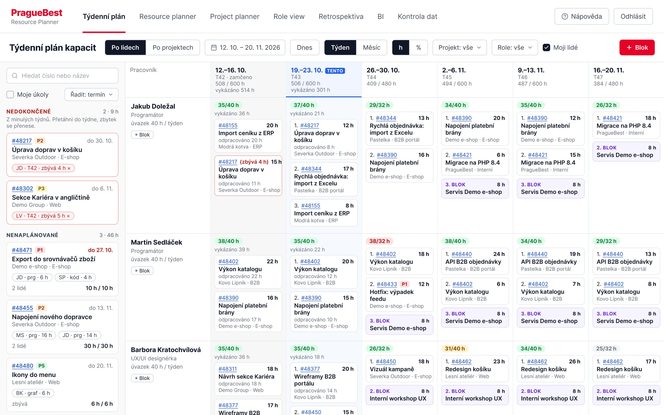Add a block for Barbora Kratochvílová

[142, 378]
